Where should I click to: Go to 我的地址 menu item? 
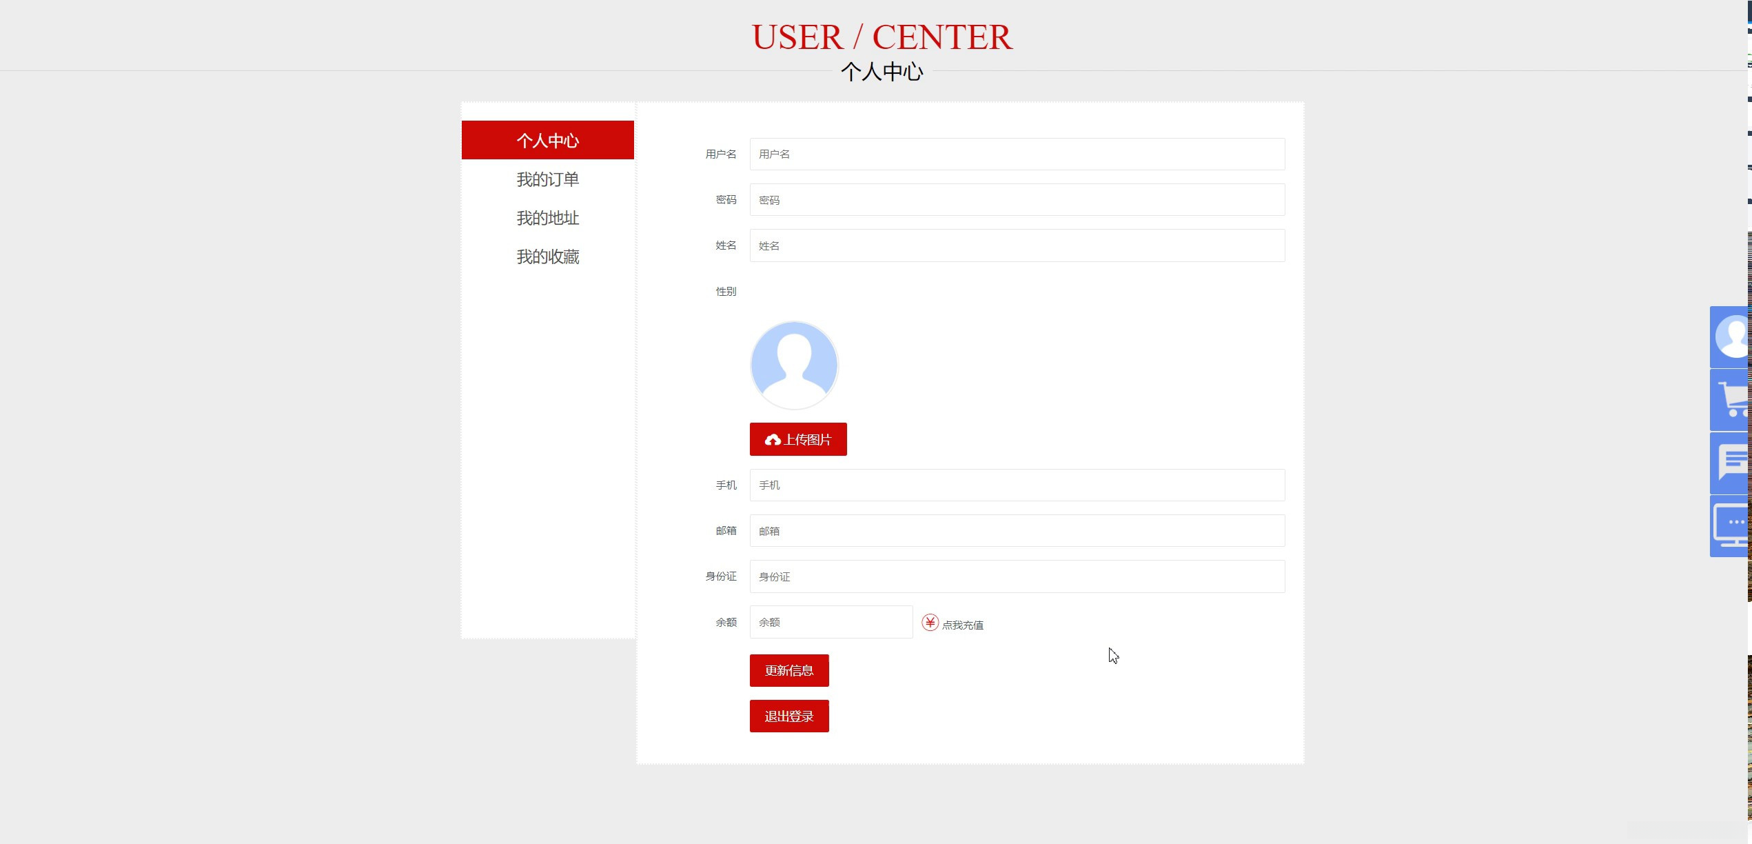click(x=547, y=218)
